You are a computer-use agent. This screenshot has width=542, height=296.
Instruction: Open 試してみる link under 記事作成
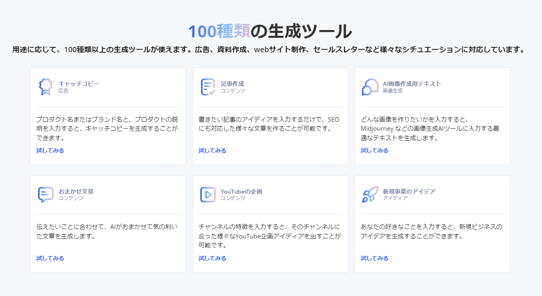(x=212, y=150)
